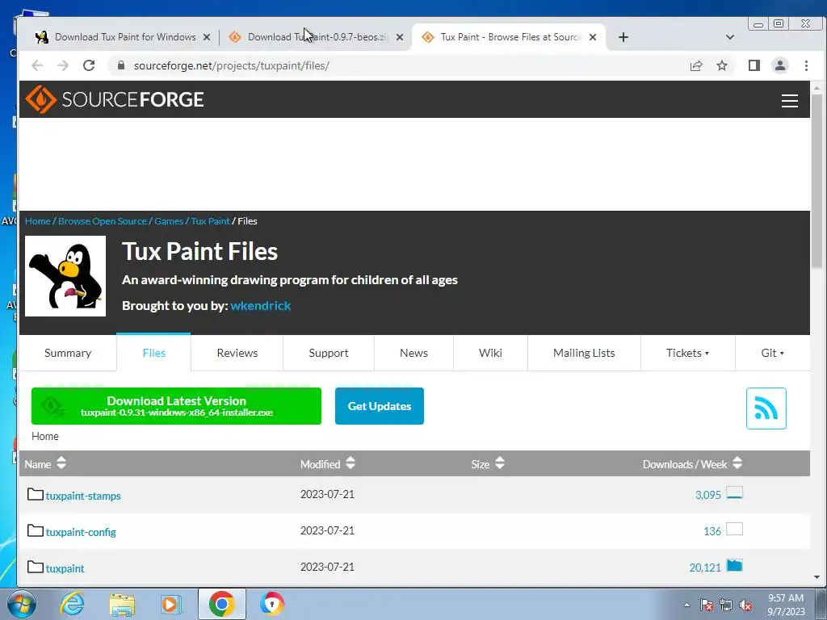Open the Support tab
The width and height of the screenshot is (827, 620).
[329, 353]
